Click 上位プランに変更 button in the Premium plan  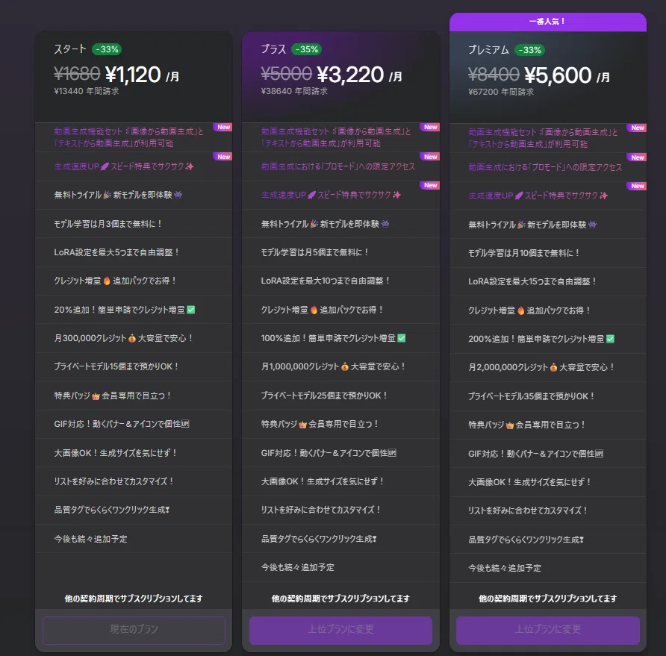point(548,630)
